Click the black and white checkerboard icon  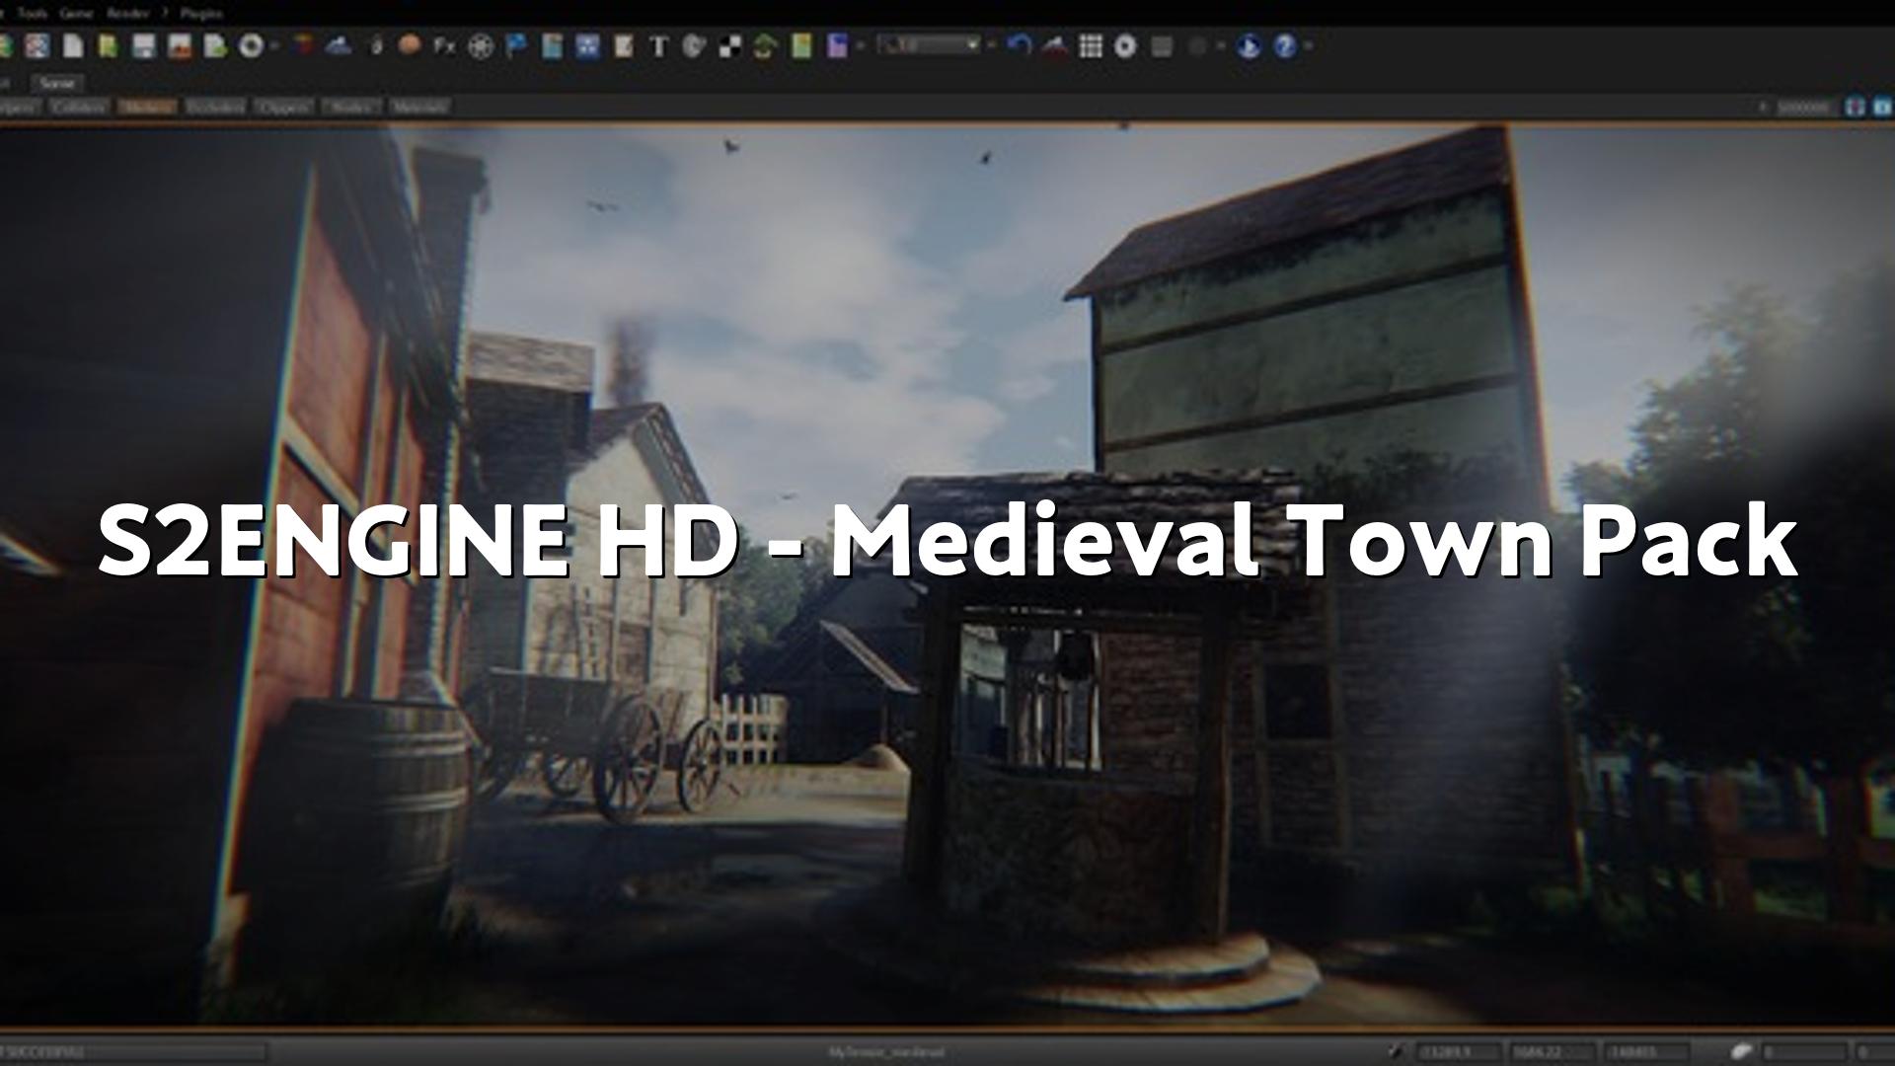730,45
